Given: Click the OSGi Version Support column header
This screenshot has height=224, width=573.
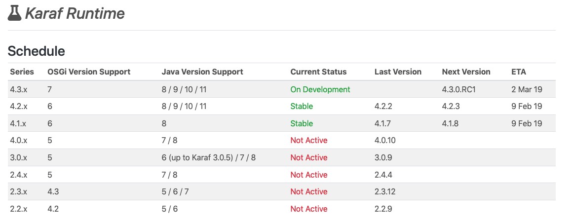Looking at the screenshot, I should click(89, 72).
